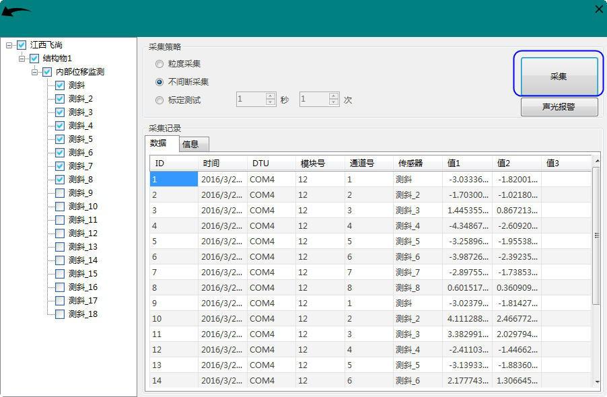Image resolution: width=607 pixels, height=397 pixels.
Task: Uncheck the 测斜_2 checkbox
Action: (60, 99)
